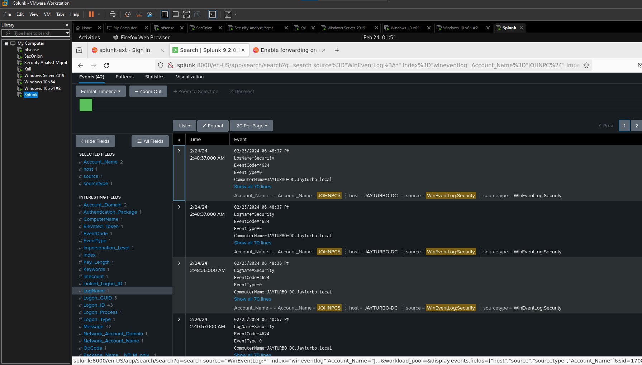Click the Firefox back arrow

point(81,65)
